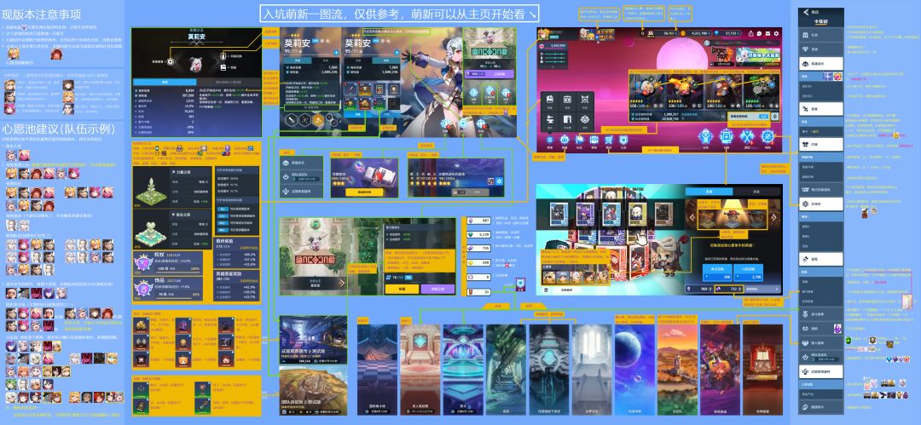
Task: Click the 4,321,788 gold counter
Action: pyautogui.click(x=698, y=33)
